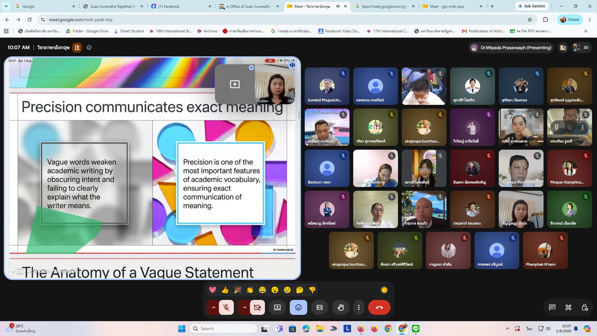Raise your hand in the meeting
This screenshot has height=336, width=597.
pos(341,307)
